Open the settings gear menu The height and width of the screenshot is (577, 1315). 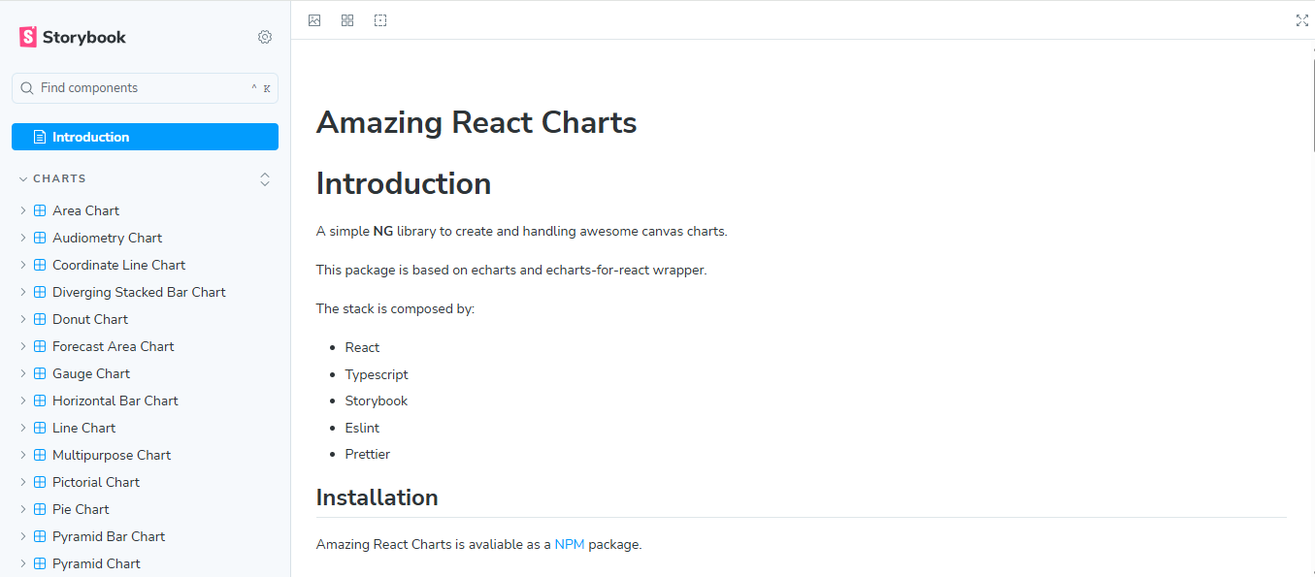click(x=265, y=37)
